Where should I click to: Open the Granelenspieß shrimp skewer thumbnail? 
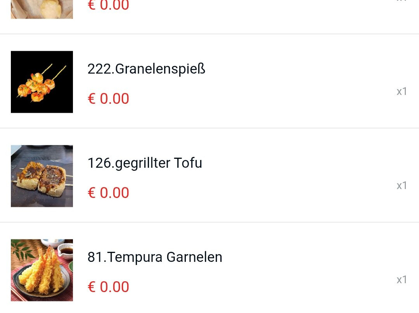(x=42, y=82)
